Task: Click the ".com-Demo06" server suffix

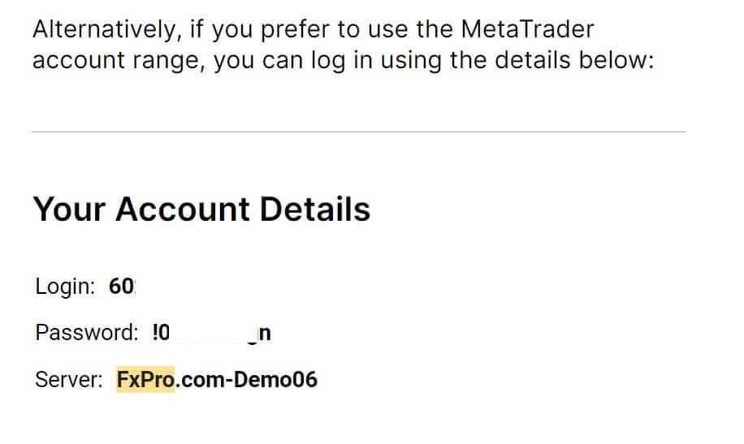Action: click(x=246, y=379)
